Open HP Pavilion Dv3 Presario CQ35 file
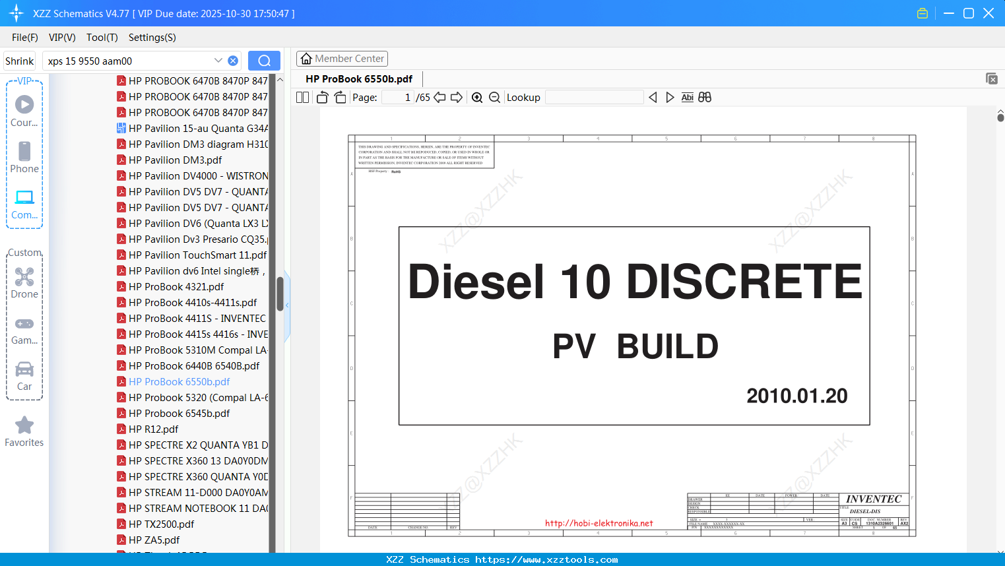The height and width of the screenshot is (566, 1005). pyautogui.click(x=193, y=239)
